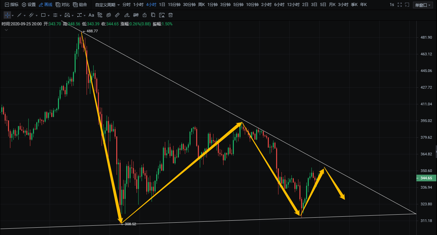Toggle the 对比 compare mode
The height and width of the screenshot is (235, 437).
tap(63, 5)
